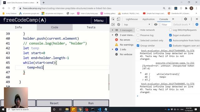
Task: Open the execute-challenge-saga.js:211 source link
Action: click(175, 63)
